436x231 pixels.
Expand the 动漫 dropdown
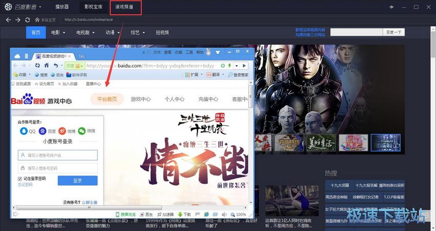point(113,32)
